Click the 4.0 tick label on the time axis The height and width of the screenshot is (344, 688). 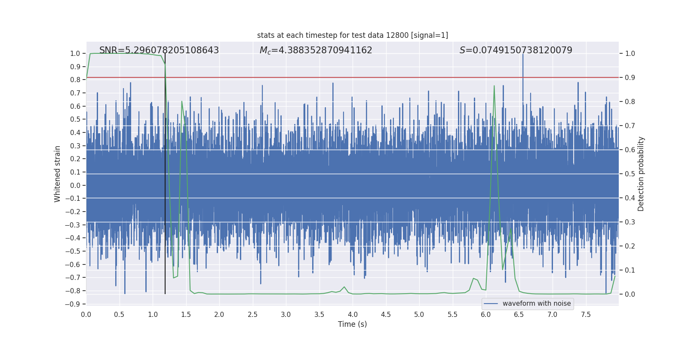point(353,314)
